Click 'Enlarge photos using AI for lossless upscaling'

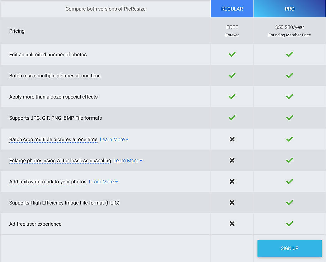coord(60,161)
